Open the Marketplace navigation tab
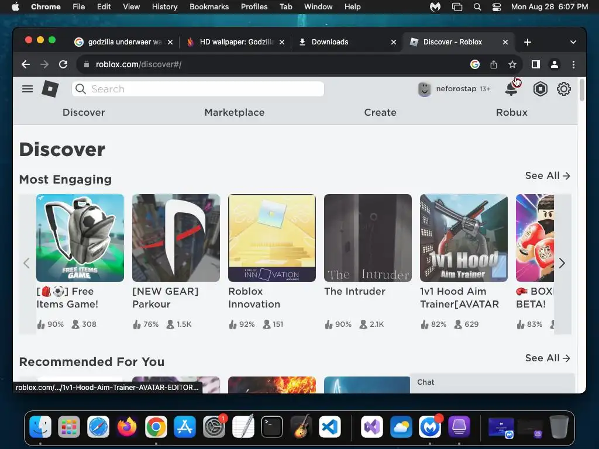 [x=235, y=112]
